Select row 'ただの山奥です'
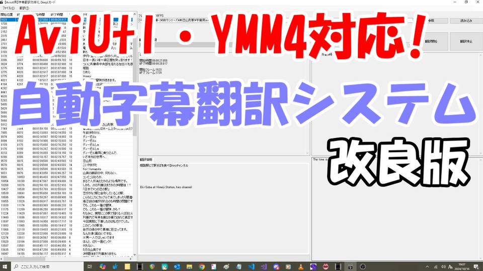The height and width of the screenshot is (271, 483). click(x=67, y=250)
